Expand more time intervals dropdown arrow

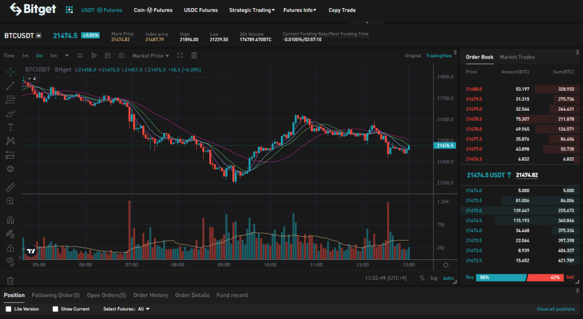pos(67,56)
